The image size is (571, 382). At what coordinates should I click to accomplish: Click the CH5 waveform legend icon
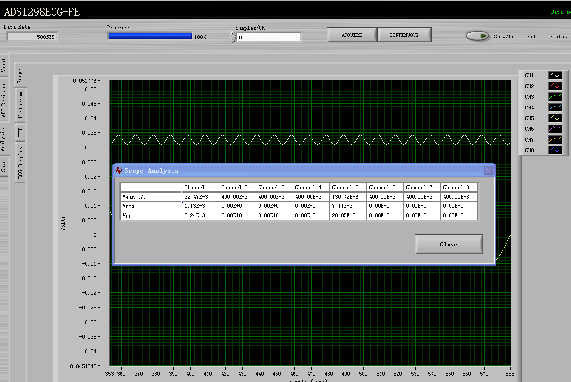click(555, 118)
